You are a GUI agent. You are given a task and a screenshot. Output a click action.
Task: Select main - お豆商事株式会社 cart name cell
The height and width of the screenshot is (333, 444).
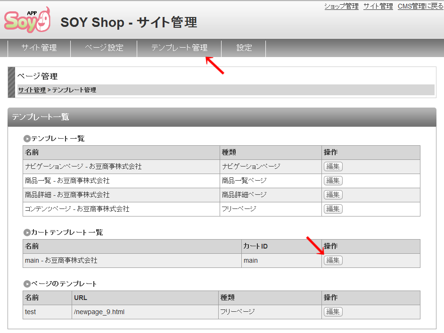132,260
